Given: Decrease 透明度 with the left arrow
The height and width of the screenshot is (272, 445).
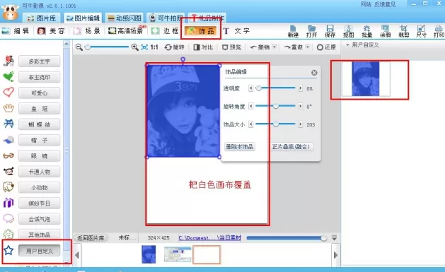Looking at the screenshot, I should pos(250,88).
